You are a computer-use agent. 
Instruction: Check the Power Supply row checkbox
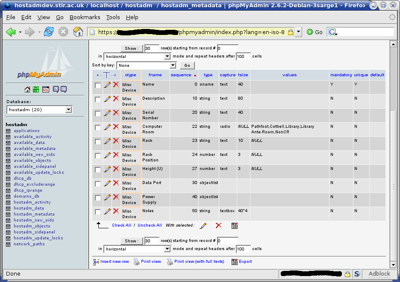(98, 198)
